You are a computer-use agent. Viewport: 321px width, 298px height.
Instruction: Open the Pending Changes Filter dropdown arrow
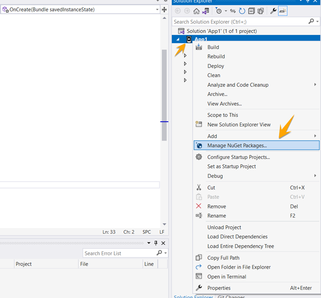226,11
